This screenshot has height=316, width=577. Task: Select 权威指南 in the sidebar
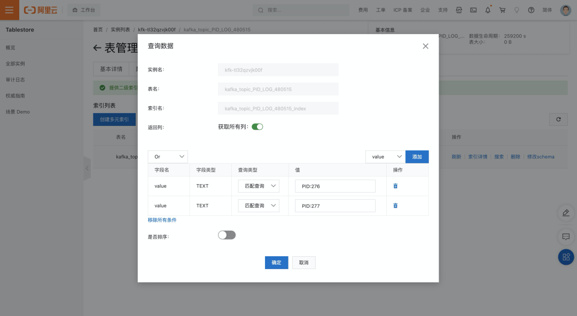15,96
